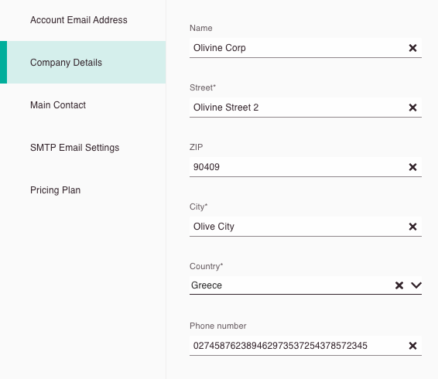Expand the Country dropdown chevron
The image size is (438, 379).
pyautogui.click(x=416, y=285)
